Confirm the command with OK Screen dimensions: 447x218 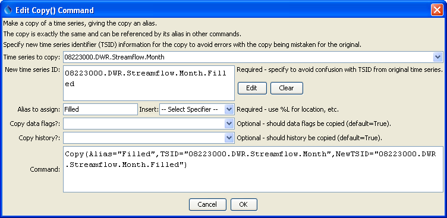point(244,204)
